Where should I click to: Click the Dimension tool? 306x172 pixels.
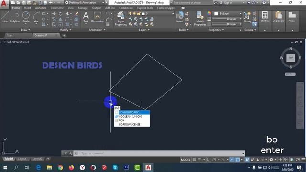[x=98, y=18]
